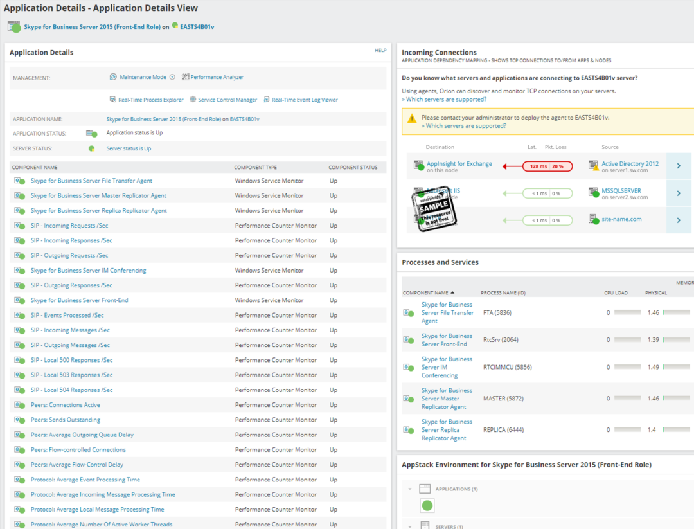Click the site-name.com server icon

(594, 219)
